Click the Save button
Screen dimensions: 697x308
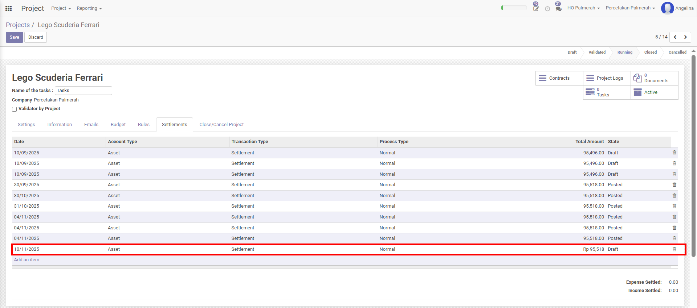coord(15,37)
